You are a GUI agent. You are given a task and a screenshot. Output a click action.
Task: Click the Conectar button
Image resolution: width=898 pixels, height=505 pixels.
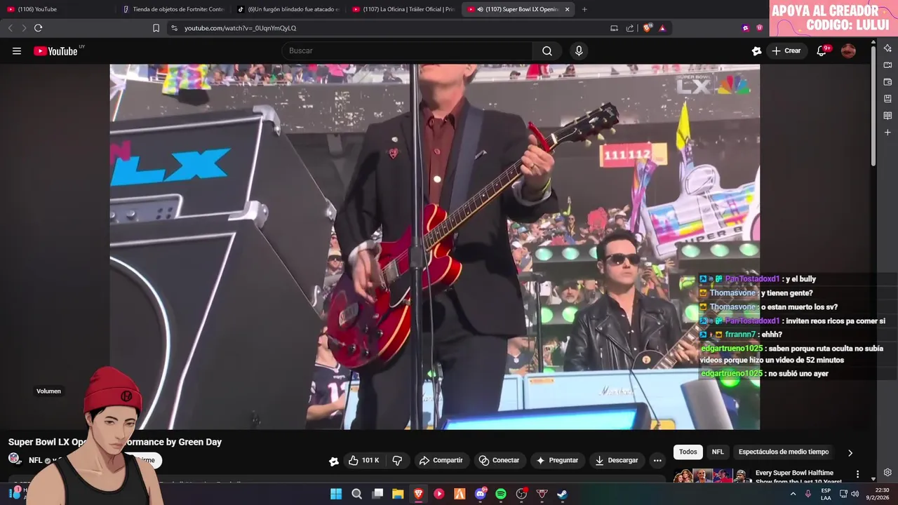click(499, 460)
